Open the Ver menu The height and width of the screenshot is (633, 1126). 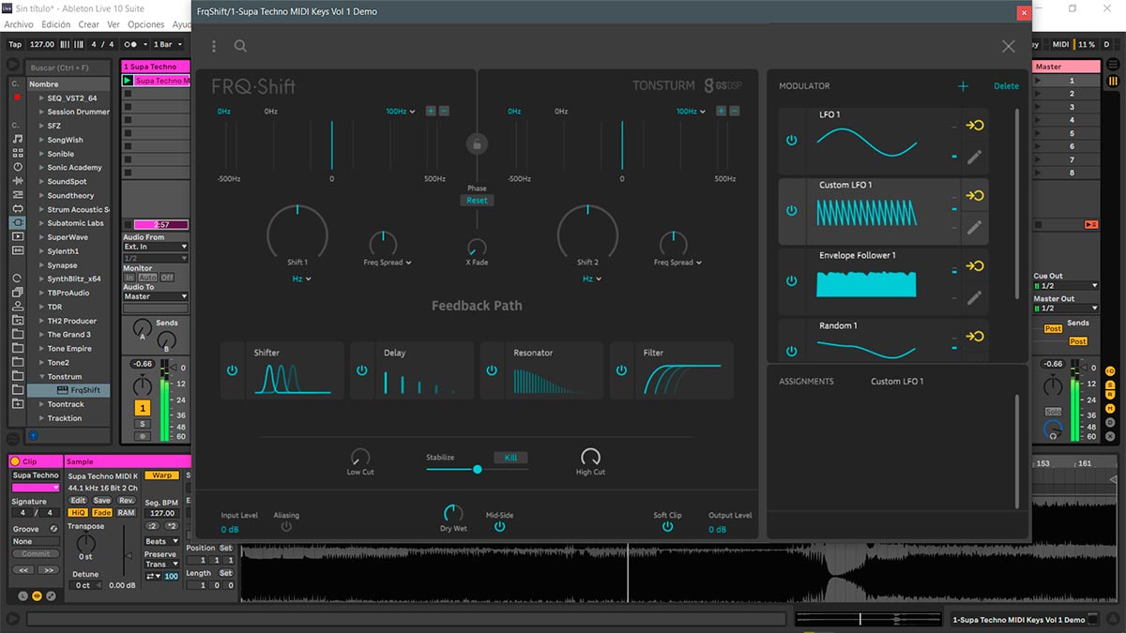(x=114, y=24)
